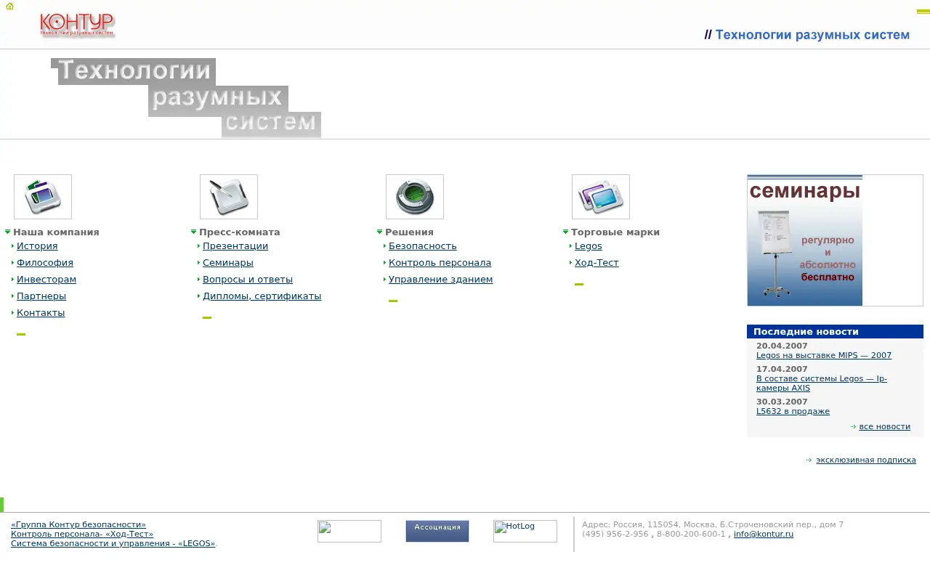Click the small home icon at top left
The width and height of the screenshot is (930, 581).
9,6
